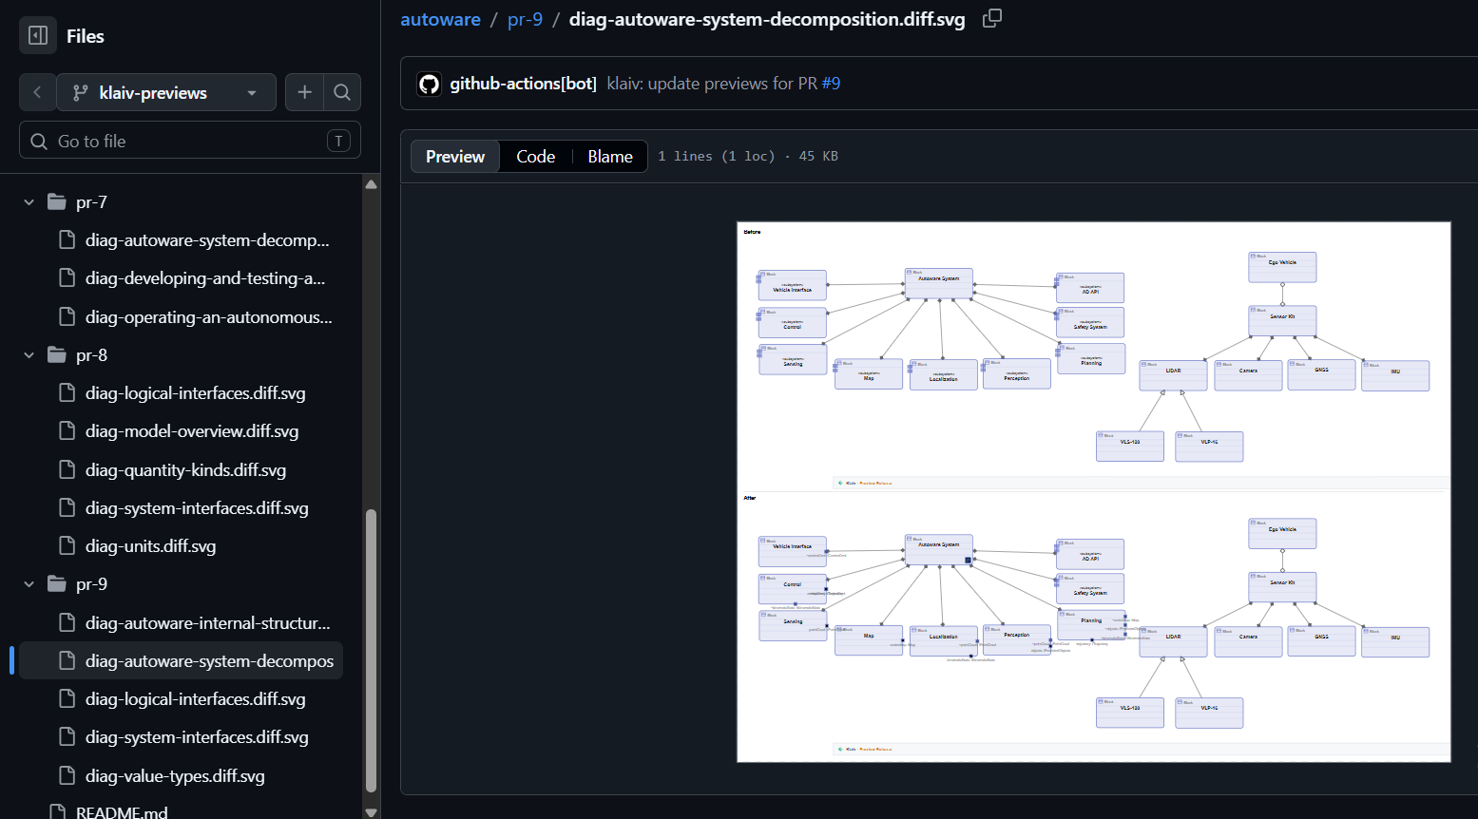Image resolution: width=1478 pixels, height=819 pixels.
Task: Open the README.md file
Action: click(122, 812)
